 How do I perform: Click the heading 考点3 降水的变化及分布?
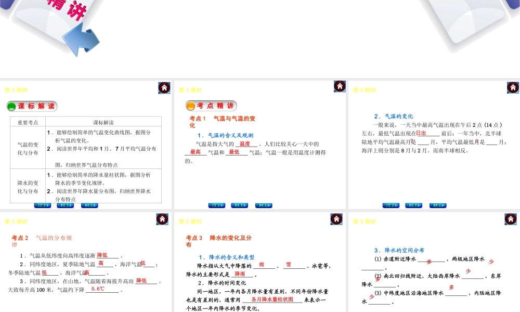(219, 241)
